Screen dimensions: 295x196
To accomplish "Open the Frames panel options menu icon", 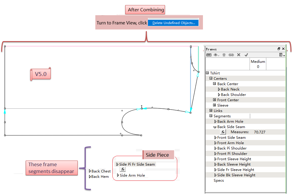I will [x=282, y=55].
